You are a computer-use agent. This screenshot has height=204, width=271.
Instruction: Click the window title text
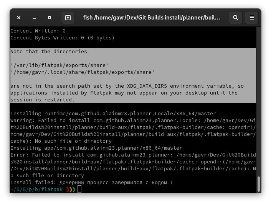[152, 18]
